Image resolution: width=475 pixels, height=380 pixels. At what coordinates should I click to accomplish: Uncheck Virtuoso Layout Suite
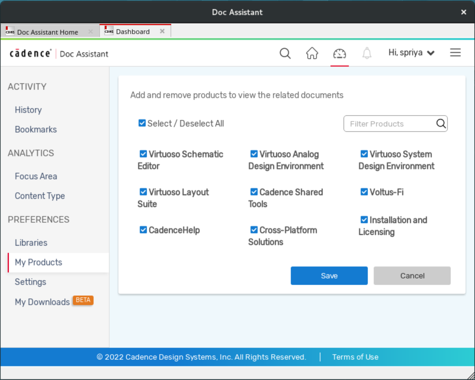(x=143, y=191)
